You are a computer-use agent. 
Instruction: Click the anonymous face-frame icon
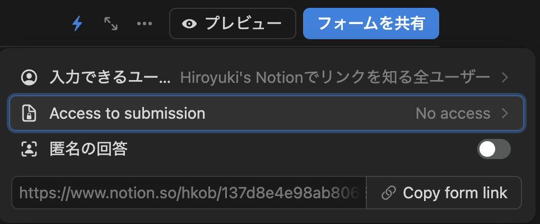pos(29,149)
